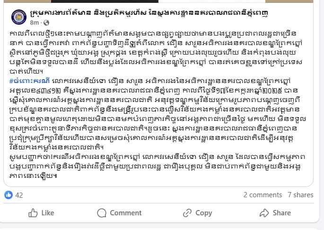Select the Like label text
The image size is (324, 230).
48,213
